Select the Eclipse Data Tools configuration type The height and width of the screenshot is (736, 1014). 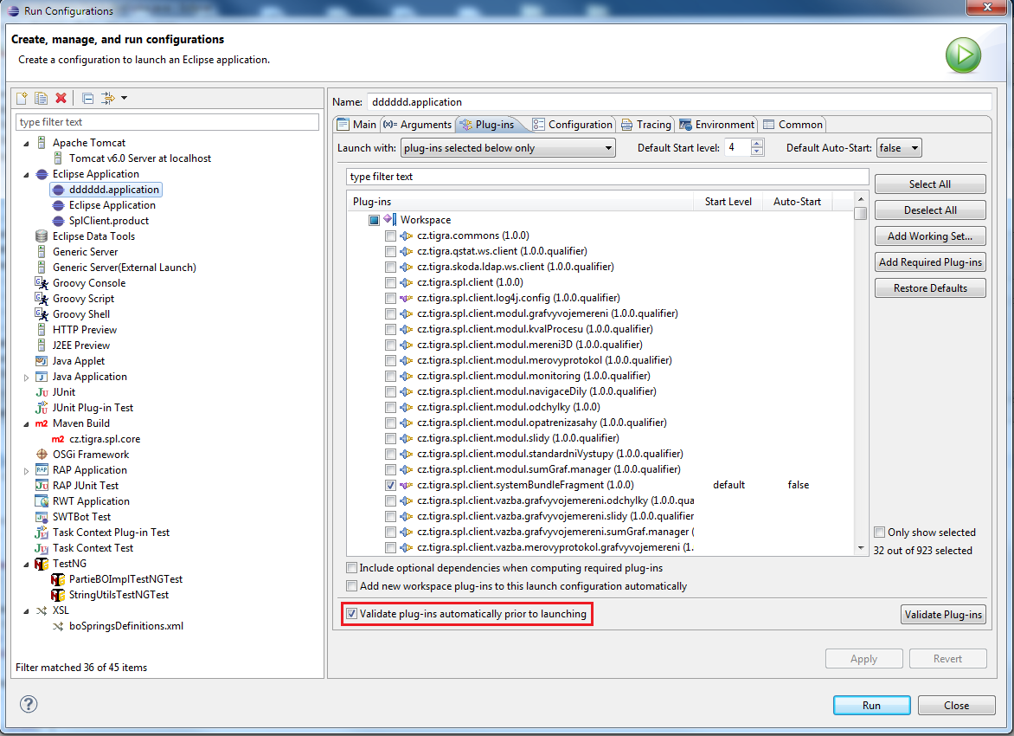coord(93,236)
